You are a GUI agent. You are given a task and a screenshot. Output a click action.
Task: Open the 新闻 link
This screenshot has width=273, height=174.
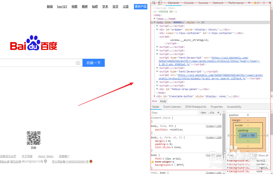tap(50, 7)
